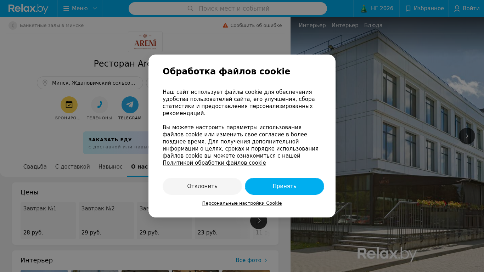
Task: Show next photo with right arrow
Action: coord(467,136)
